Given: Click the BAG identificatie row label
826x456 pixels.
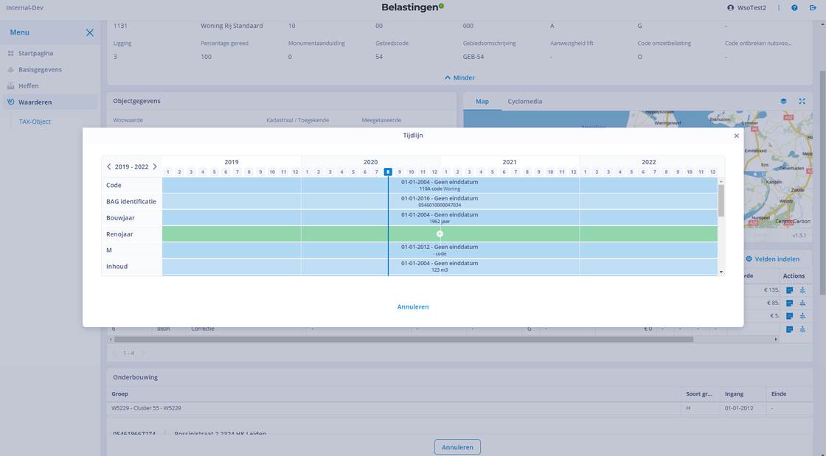Looking at the screenshot, I should click(131, 201).
